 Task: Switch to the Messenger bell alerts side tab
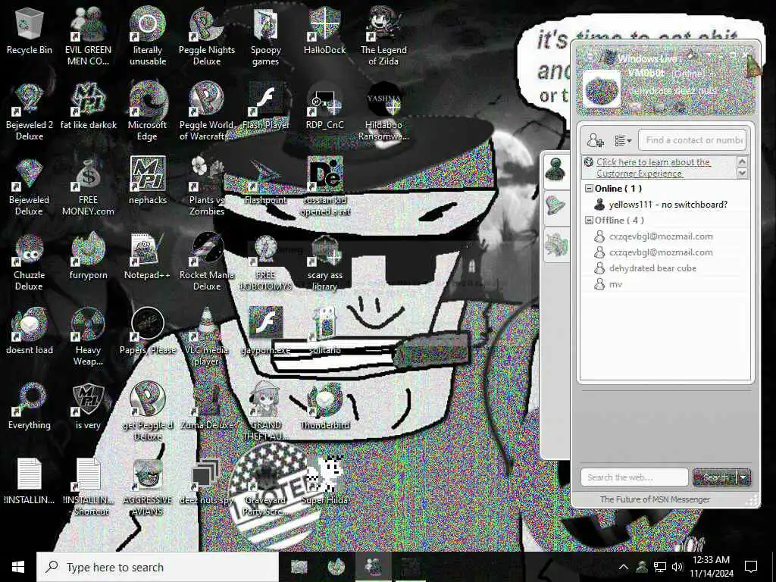point(555,207)
